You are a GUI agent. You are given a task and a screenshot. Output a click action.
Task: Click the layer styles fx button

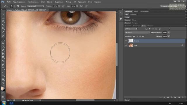coord(164,97)
